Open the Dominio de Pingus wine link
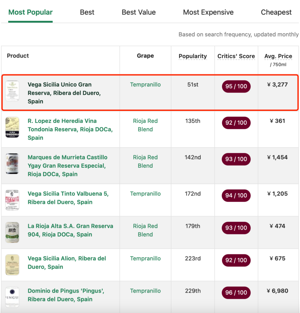 point(66,295)
